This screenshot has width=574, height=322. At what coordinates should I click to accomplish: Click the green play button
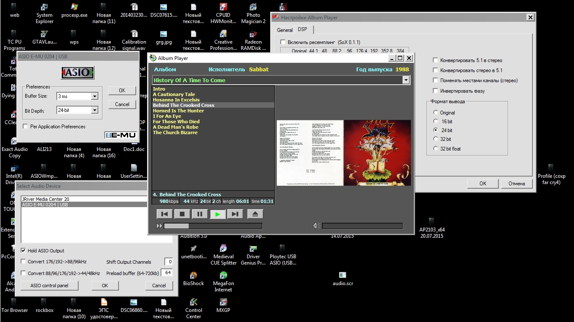click(x=217, y=214)
